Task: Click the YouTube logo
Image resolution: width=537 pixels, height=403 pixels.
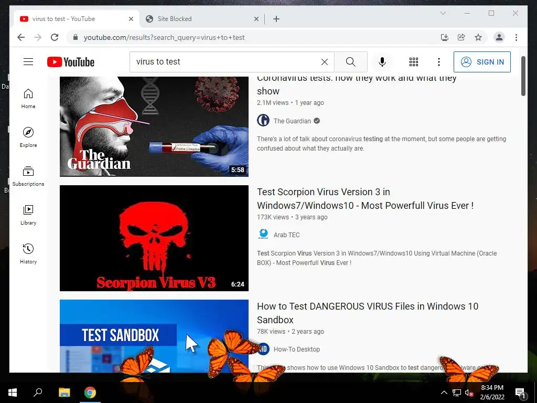Action: (71, 62)
